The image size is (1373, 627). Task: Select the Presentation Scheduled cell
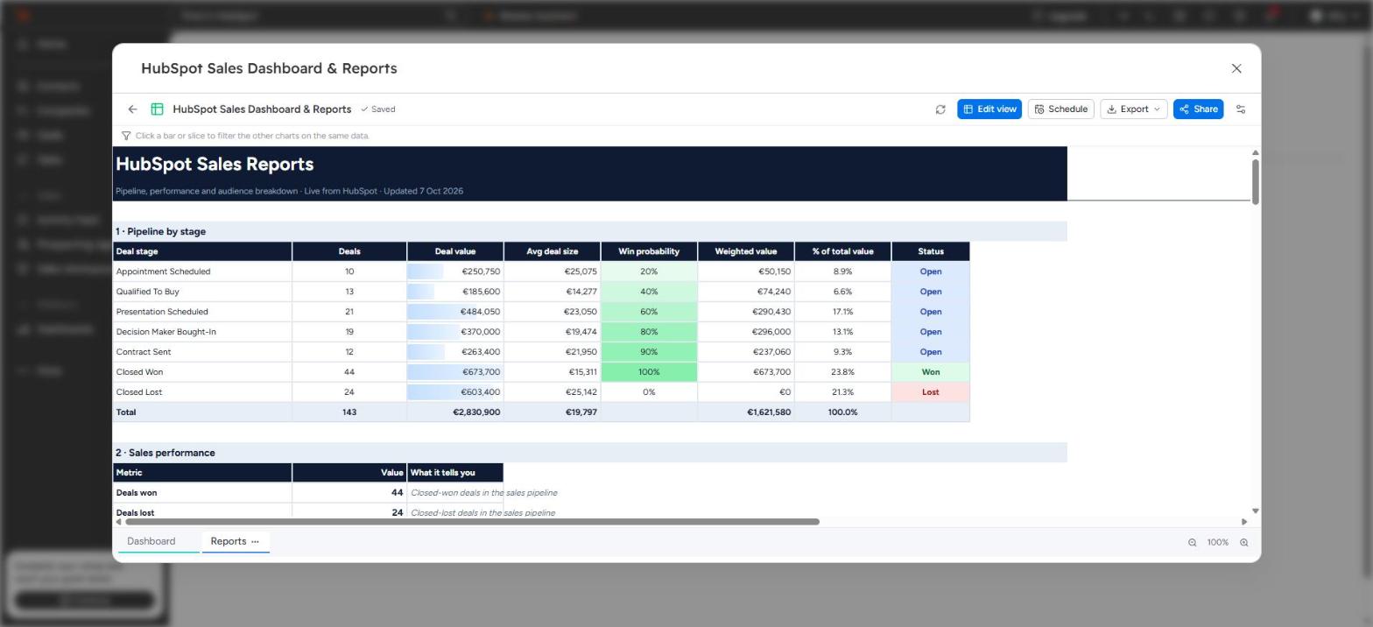pyautogui.click(x=202, y=312)
